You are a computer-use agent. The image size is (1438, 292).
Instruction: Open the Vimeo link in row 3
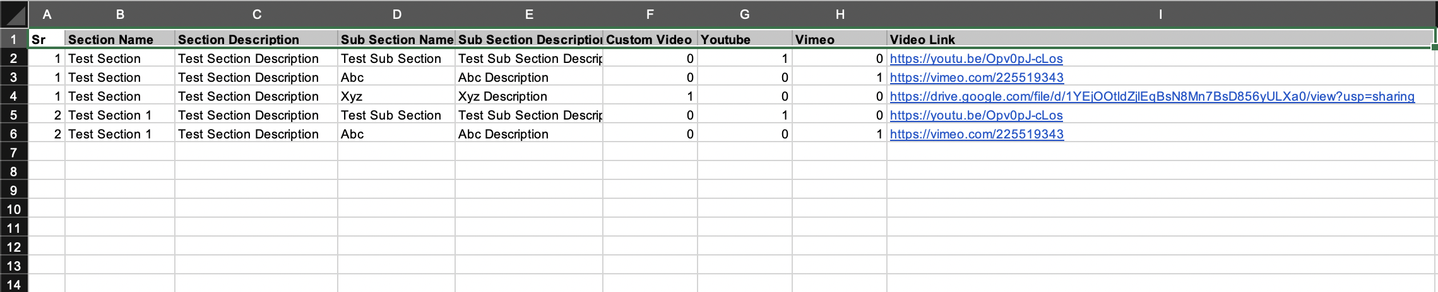977,77
